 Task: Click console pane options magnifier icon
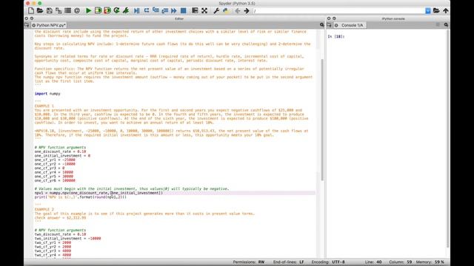[446, 25]
